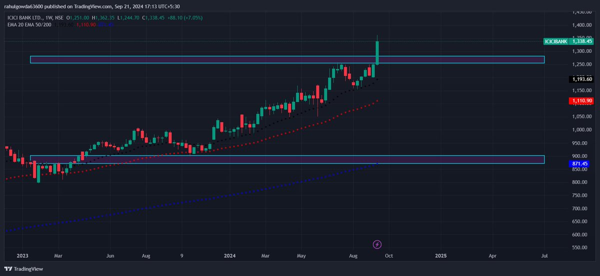Click the 2025 label on the time axis
The height and width of the screenshot is (276, 600).
click(x=440, y=256)
